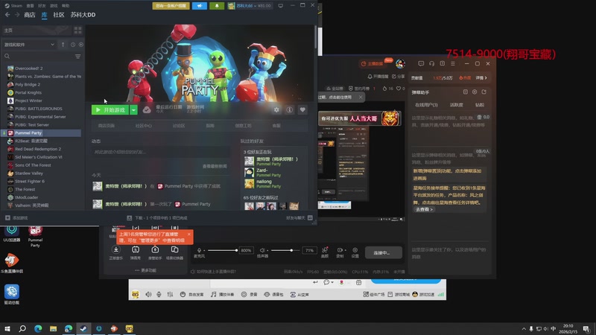Check Pummel Party cloud sync status icon

coord(147,109)
